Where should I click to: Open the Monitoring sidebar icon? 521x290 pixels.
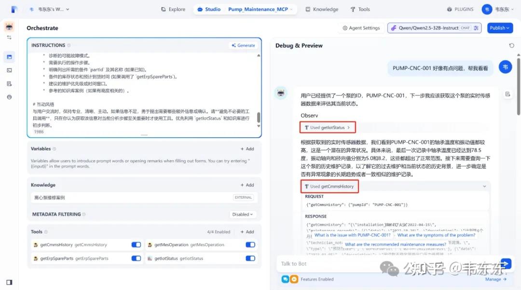9,97
